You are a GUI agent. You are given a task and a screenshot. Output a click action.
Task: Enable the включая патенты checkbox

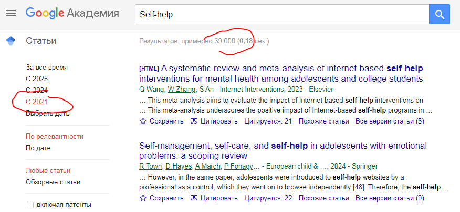tap(30, 205)
